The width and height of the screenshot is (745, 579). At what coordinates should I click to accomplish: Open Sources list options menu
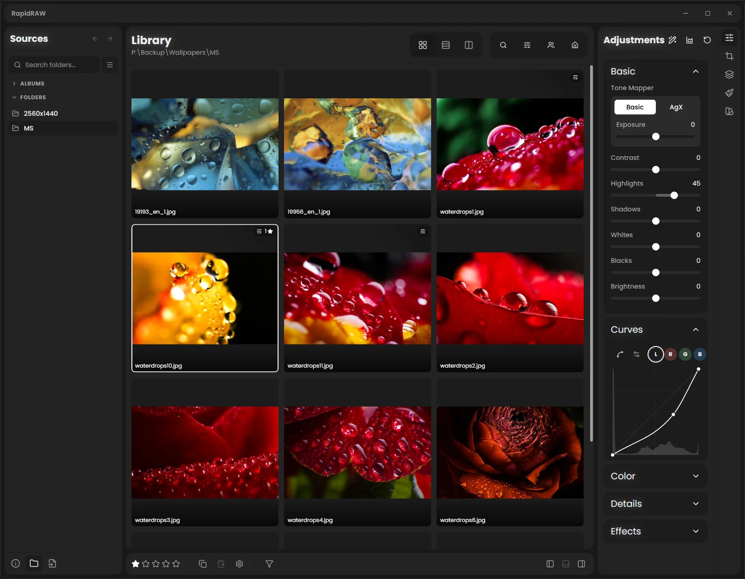110,65
